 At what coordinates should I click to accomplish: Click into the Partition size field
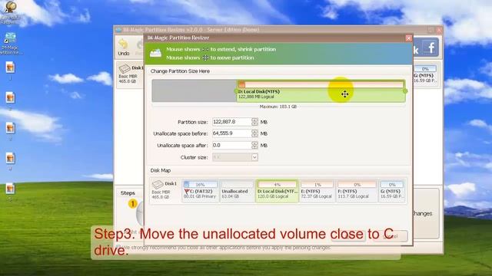[231, 122]
